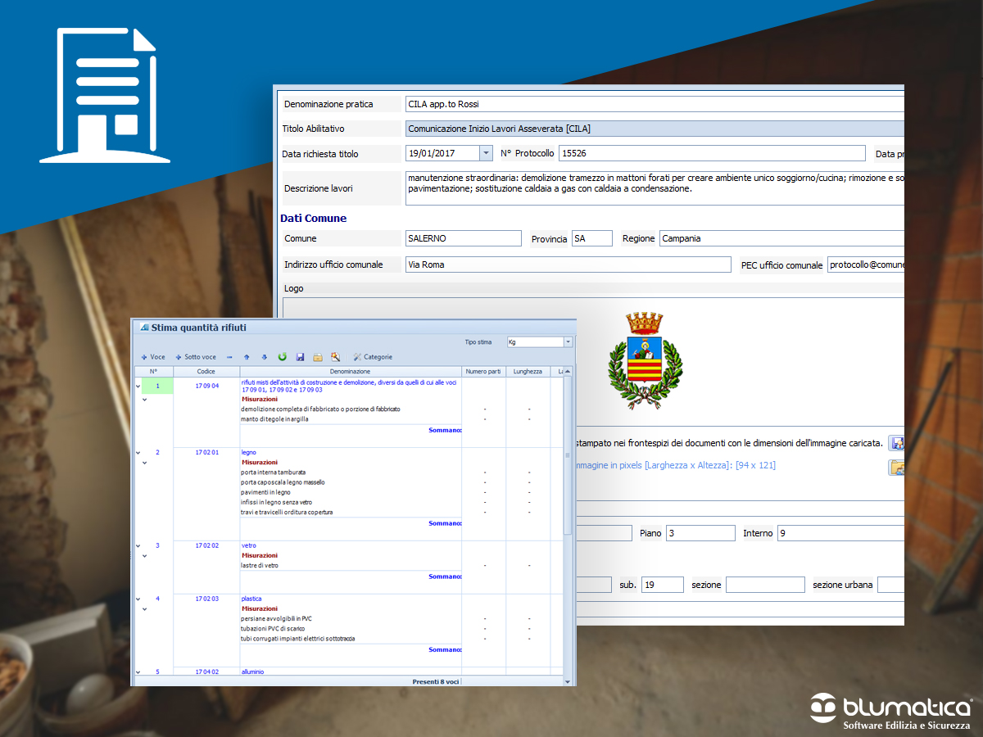Save with the floppy disk icon

[x=301, y=357]
